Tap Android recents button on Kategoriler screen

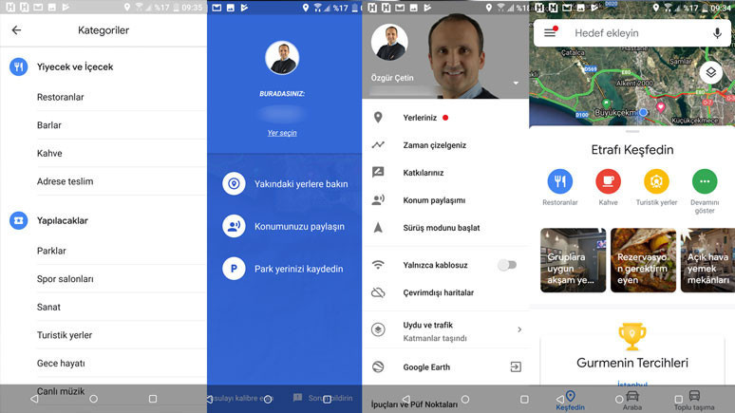point(153,399)
